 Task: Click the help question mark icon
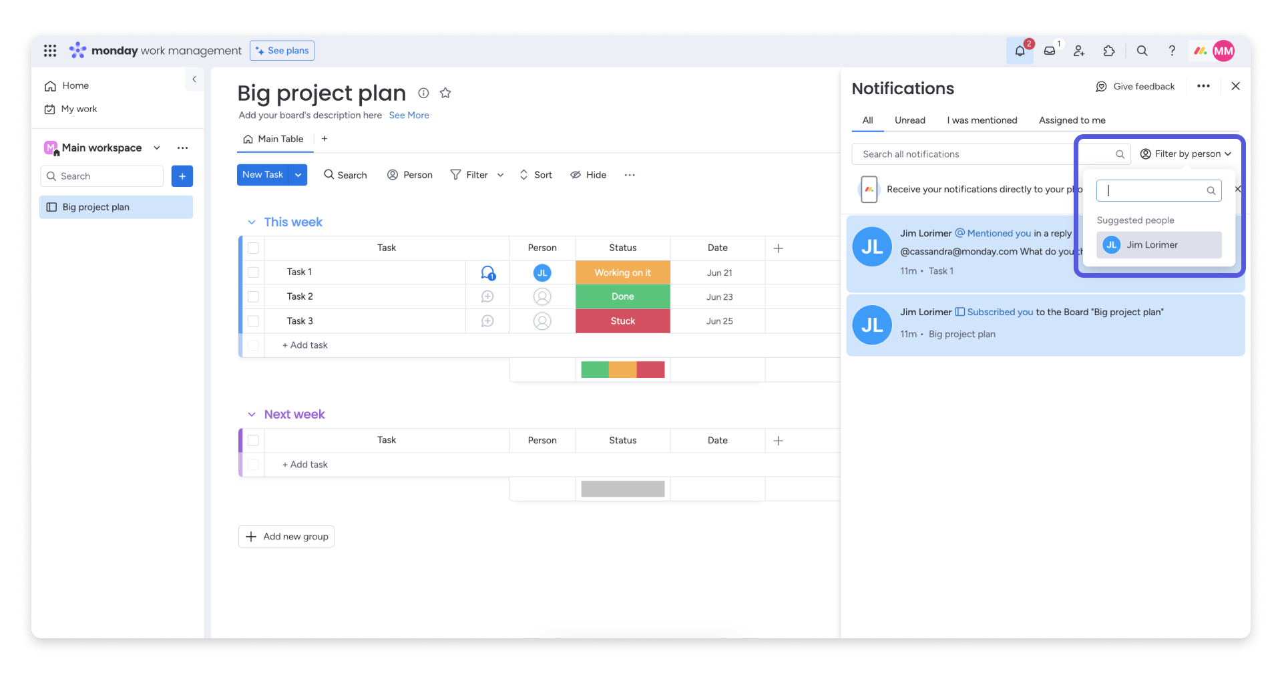(x=1172, y=51)
